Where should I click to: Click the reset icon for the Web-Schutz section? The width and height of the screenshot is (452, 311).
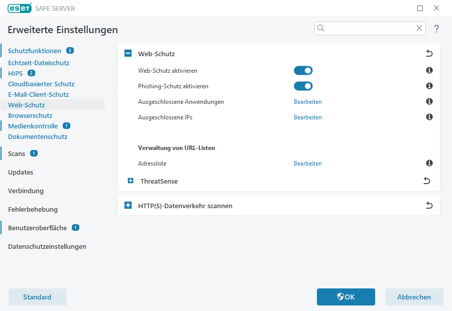(x=429, y=53)
